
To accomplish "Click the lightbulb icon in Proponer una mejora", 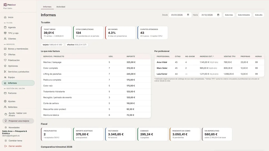I will click(6, 121).
